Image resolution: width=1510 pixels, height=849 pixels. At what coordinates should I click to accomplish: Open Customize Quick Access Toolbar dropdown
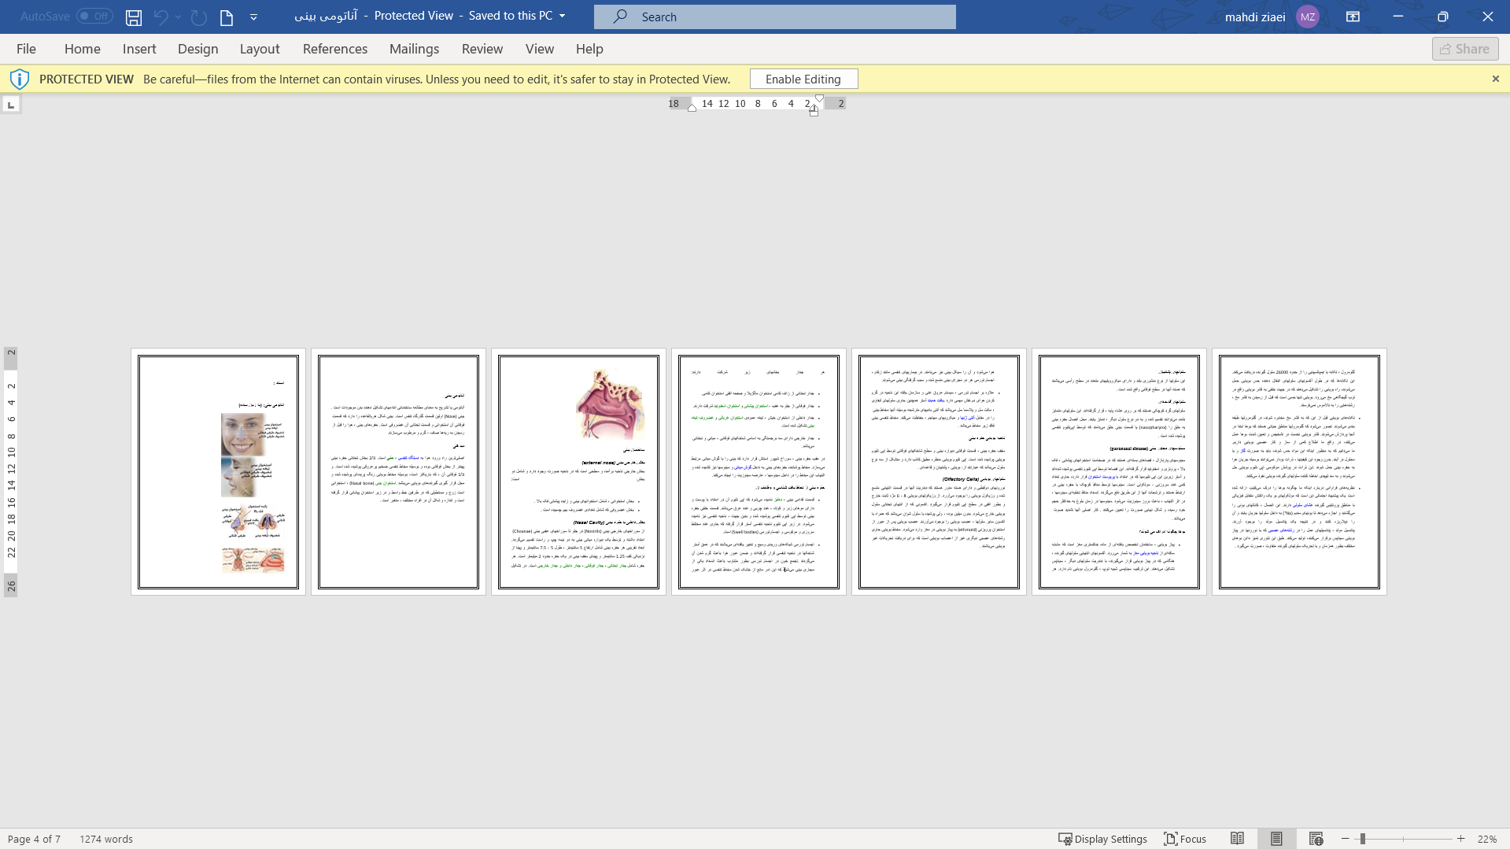pos(253,17)
